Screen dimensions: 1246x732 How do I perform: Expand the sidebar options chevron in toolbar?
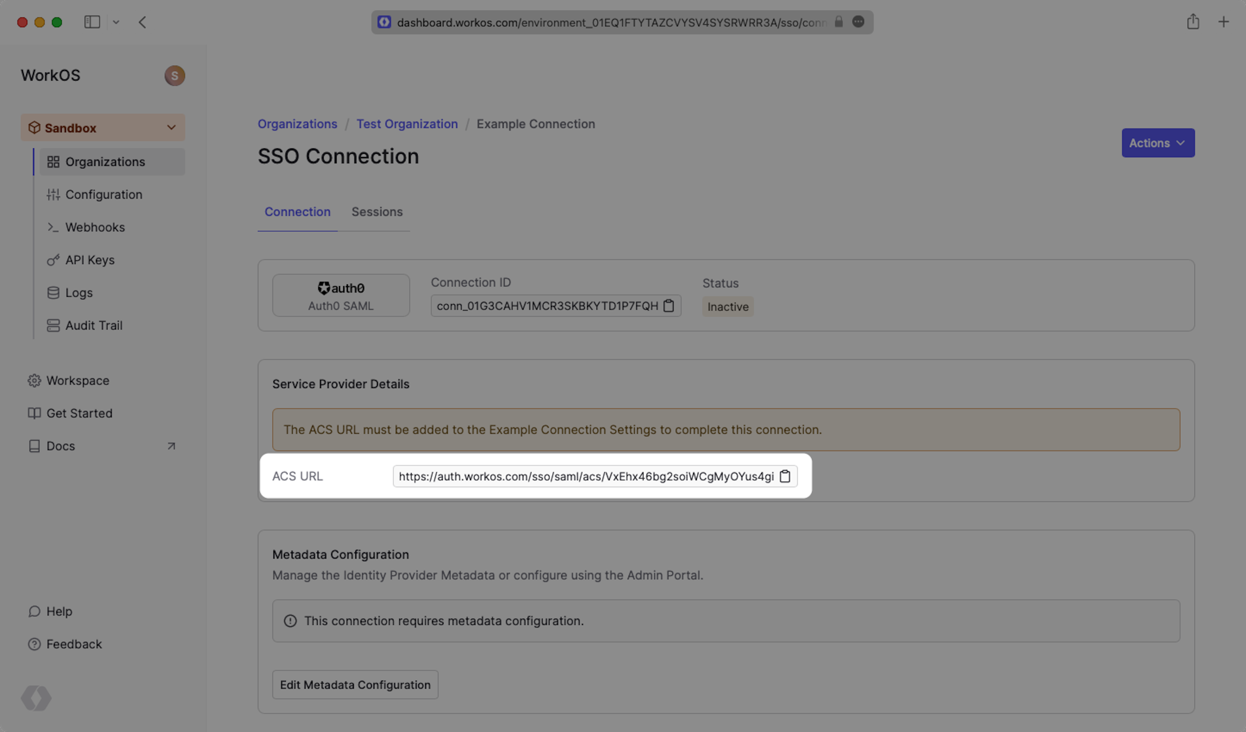[116, 22]
